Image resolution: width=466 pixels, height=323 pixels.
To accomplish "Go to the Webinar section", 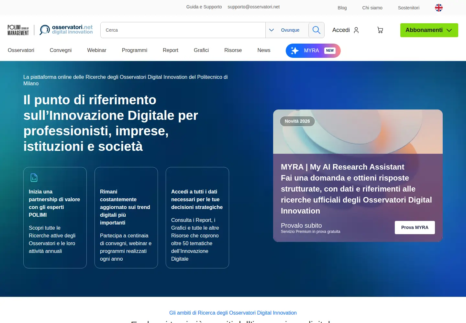I will [x=97, y=50].
